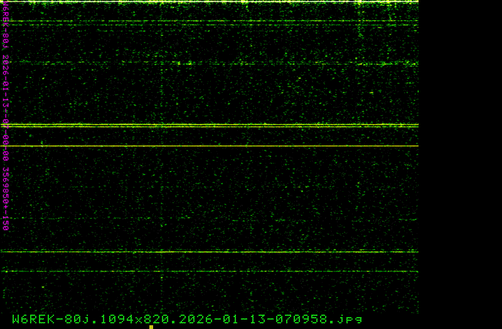
Task: Click the black blank area right of spectrogram
Action: tap(460, 163)
